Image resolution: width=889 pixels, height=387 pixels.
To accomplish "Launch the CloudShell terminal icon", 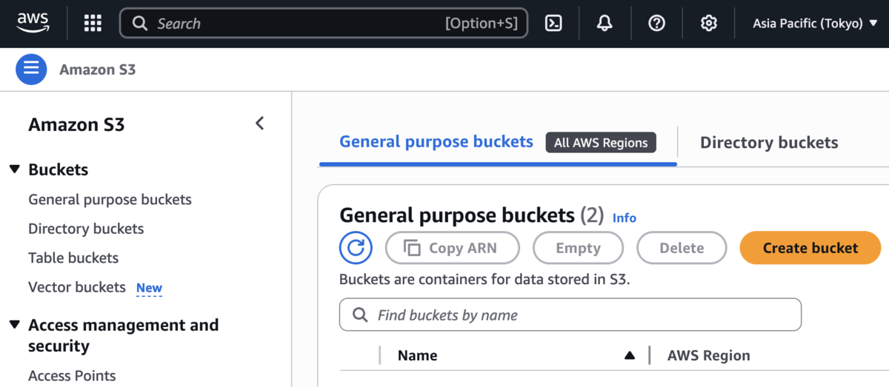I will (553, 24).
